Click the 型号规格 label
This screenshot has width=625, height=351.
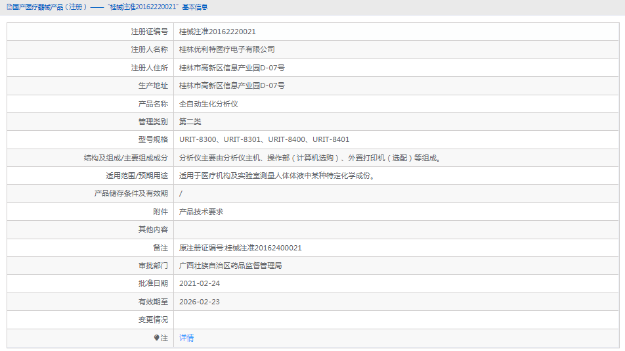[x=153, y=139]
